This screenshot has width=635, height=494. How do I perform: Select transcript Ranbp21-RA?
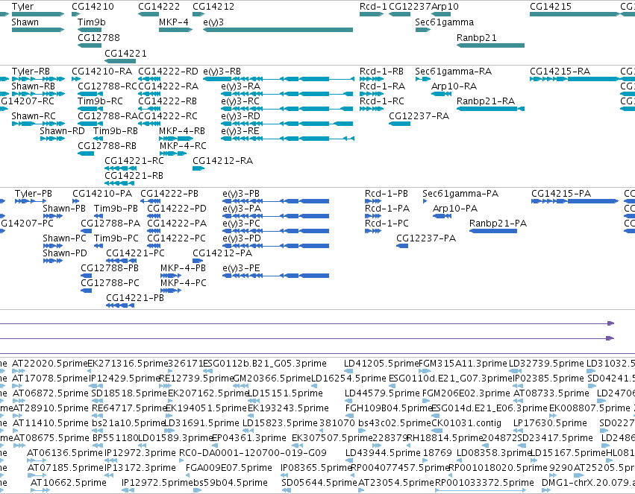(x=490, y=109)
